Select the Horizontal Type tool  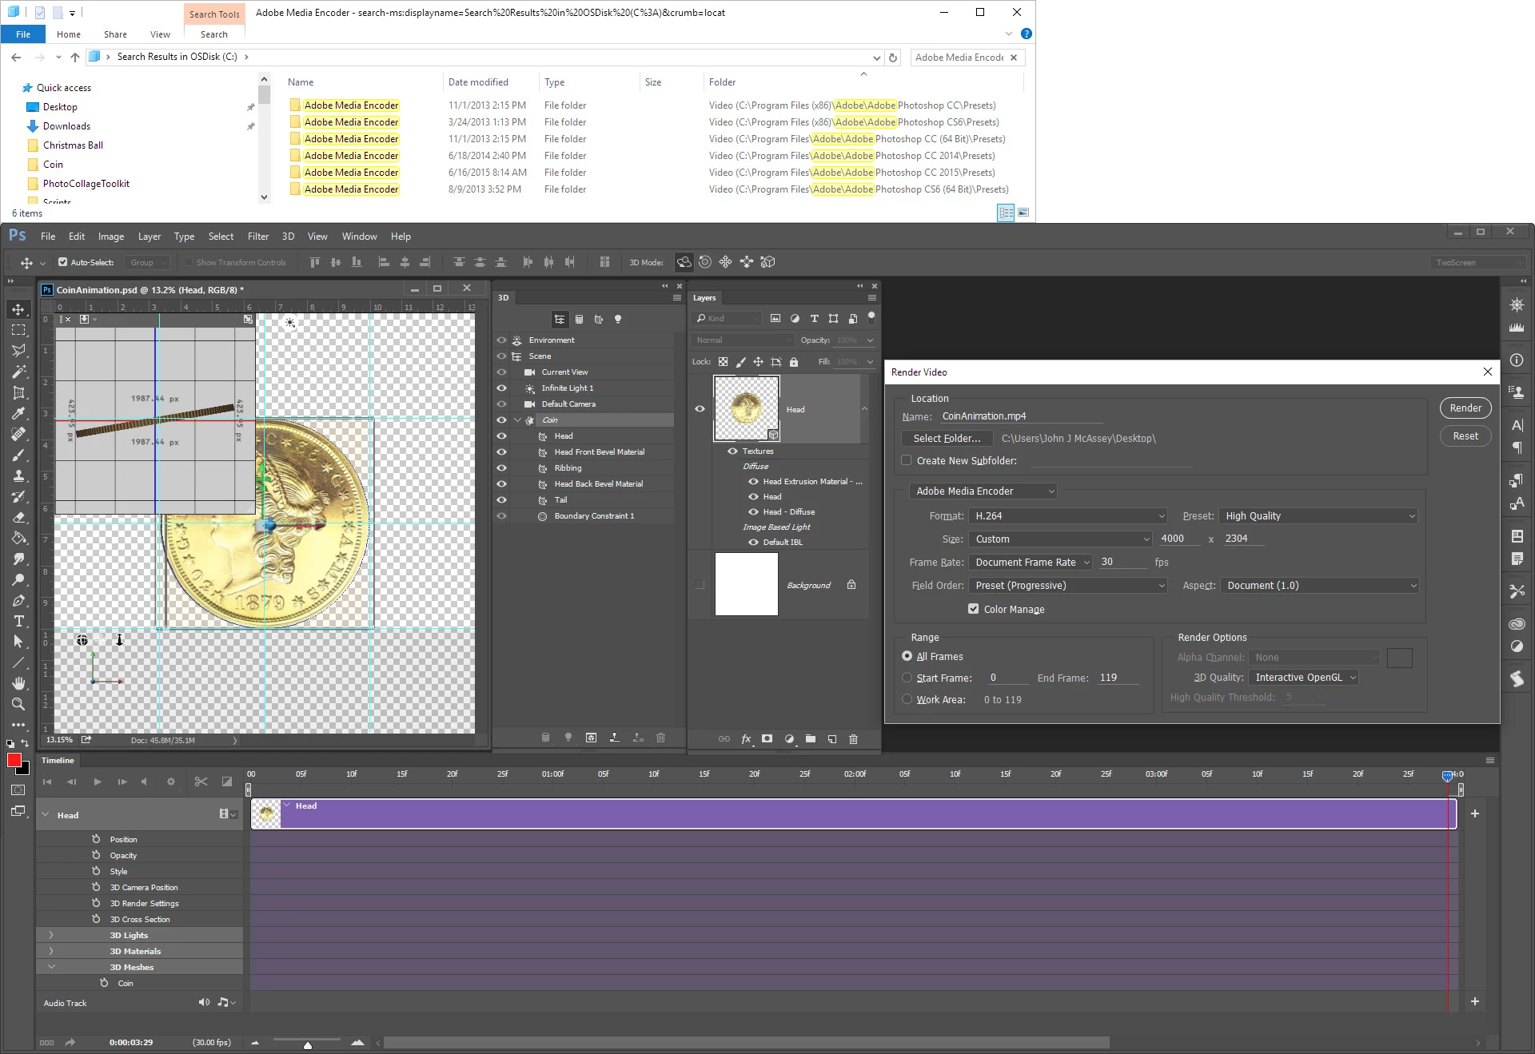[18, 621]
